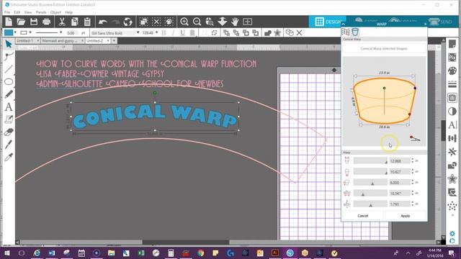Pick the Knife tool
The height and width of the screenshot is (259, 461).
(9, 145)
